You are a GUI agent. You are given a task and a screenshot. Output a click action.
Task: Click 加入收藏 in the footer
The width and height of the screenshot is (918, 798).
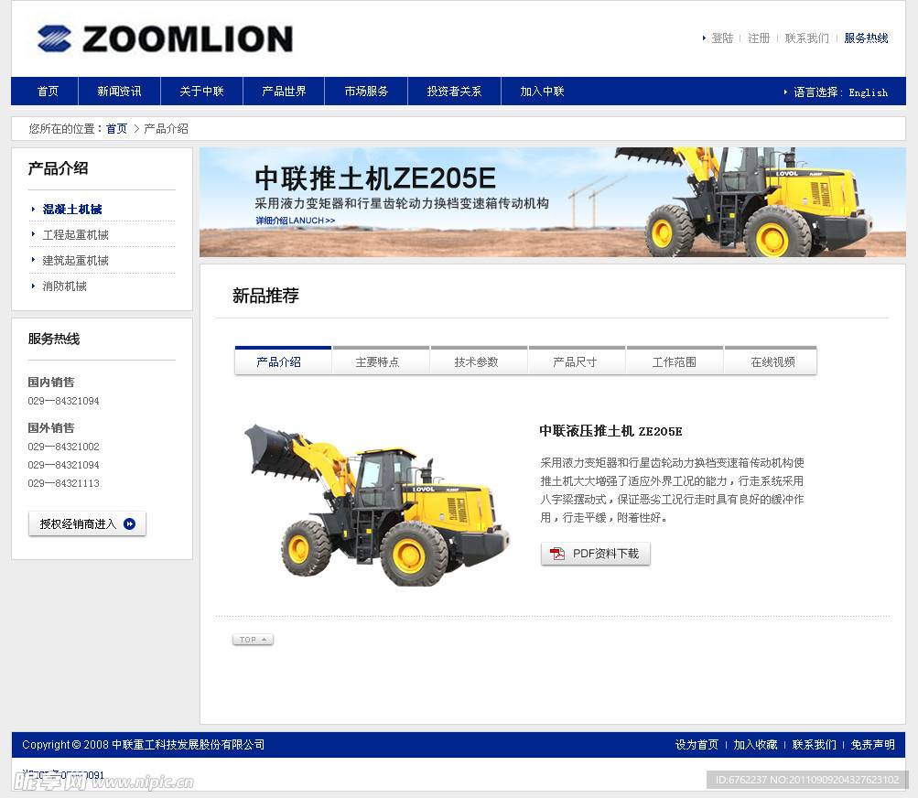755,745
